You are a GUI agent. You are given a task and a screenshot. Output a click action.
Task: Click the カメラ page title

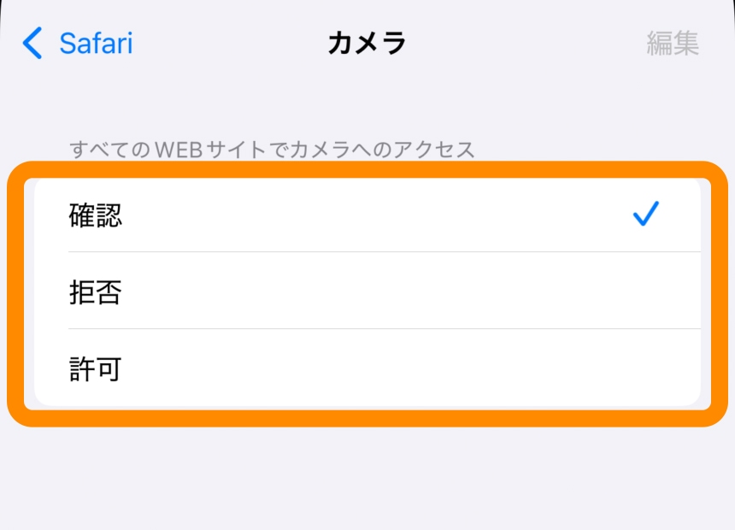click(x=367, y=43)
